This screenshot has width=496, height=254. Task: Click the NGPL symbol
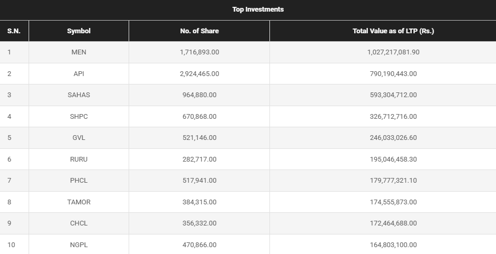click(78, 244)
